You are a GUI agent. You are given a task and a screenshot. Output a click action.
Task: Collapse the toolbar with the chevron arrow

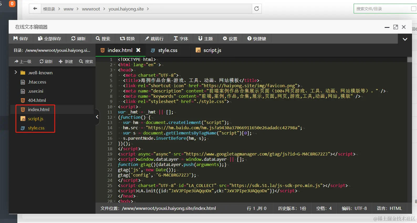[x=405, y=39]
